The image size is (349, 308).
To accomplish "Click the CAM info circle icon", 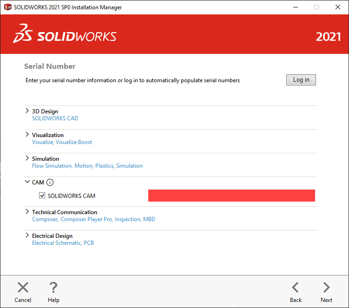I will click(50, 183).
